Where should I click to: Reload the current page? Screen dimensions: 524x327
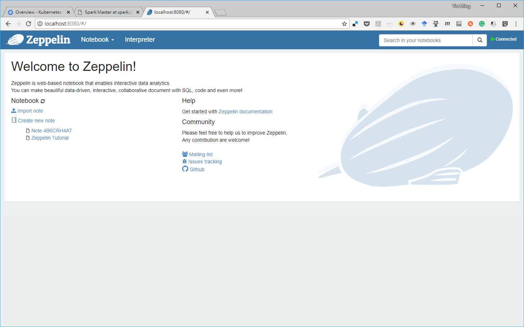(x=28, y=24)
